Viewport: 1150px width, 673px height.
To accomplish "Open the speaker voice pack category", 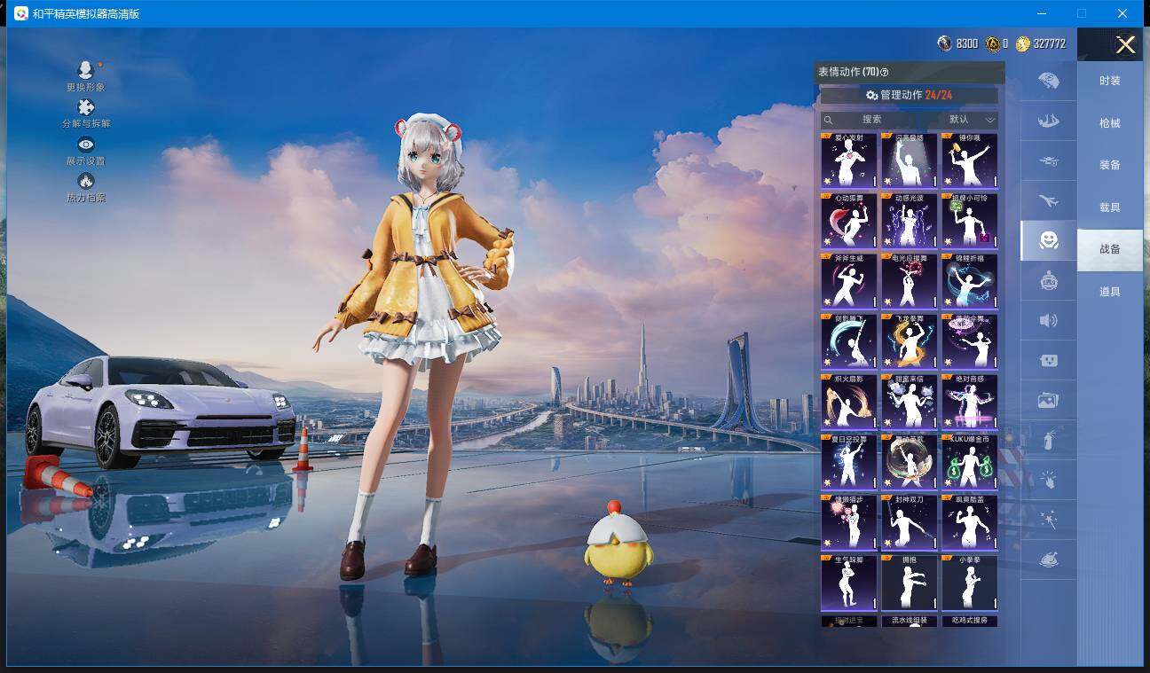I will [1049, 320].
